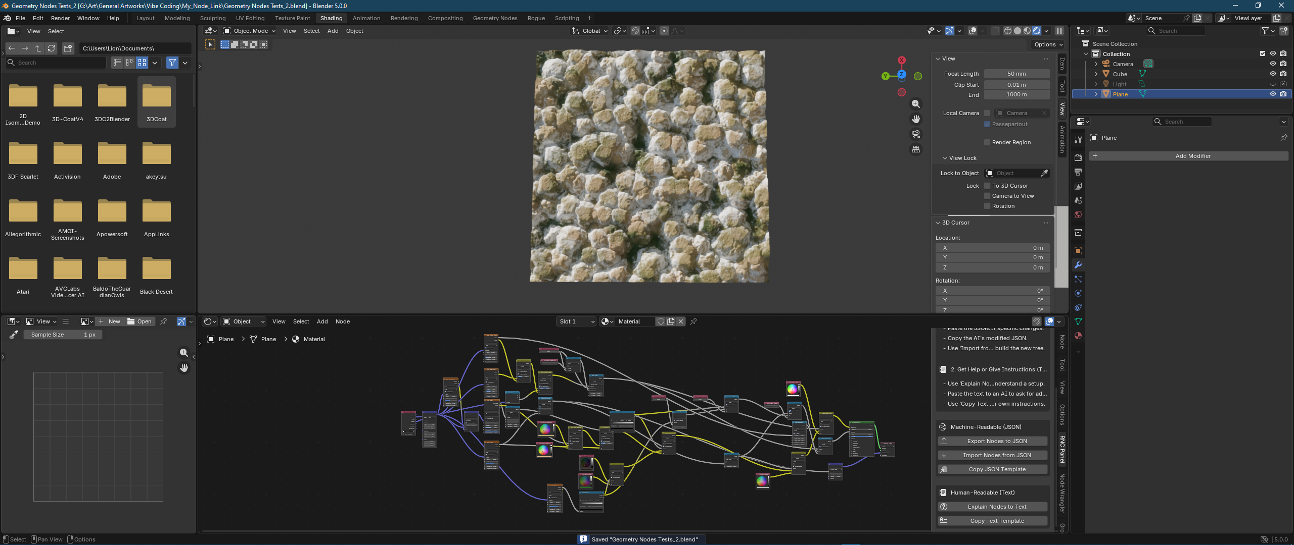Click the pan hand icon in viewport
This screenshot has height=545, width=1294.
click(915, 119)
